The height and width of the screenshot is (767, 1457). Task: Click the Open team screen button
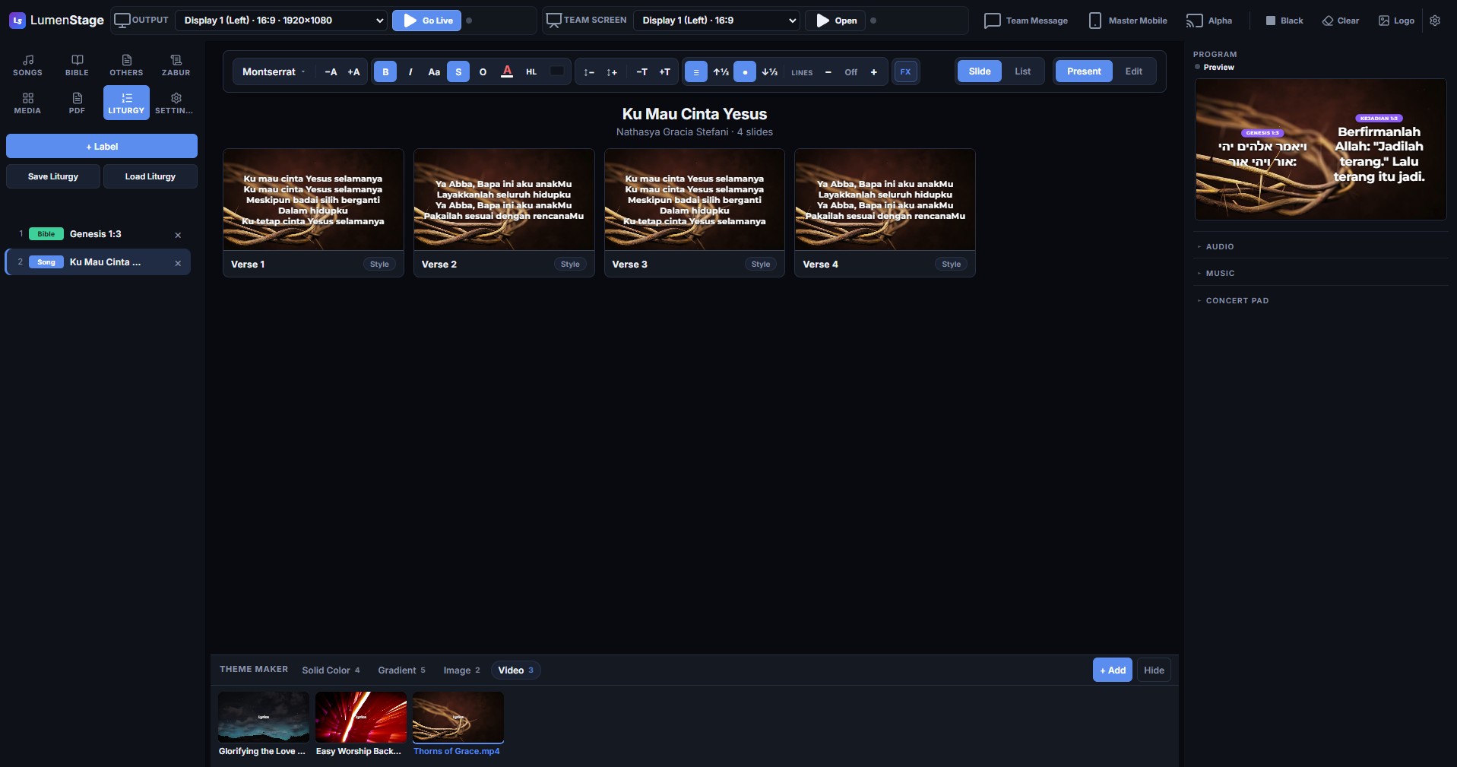pyautogui.click(x=835, y=21)
